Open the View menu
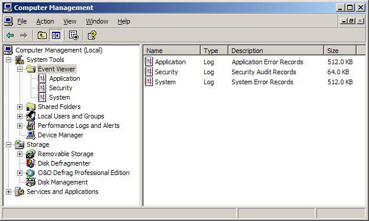This screenshot has height=221, width=369. [x=70, y=21]
